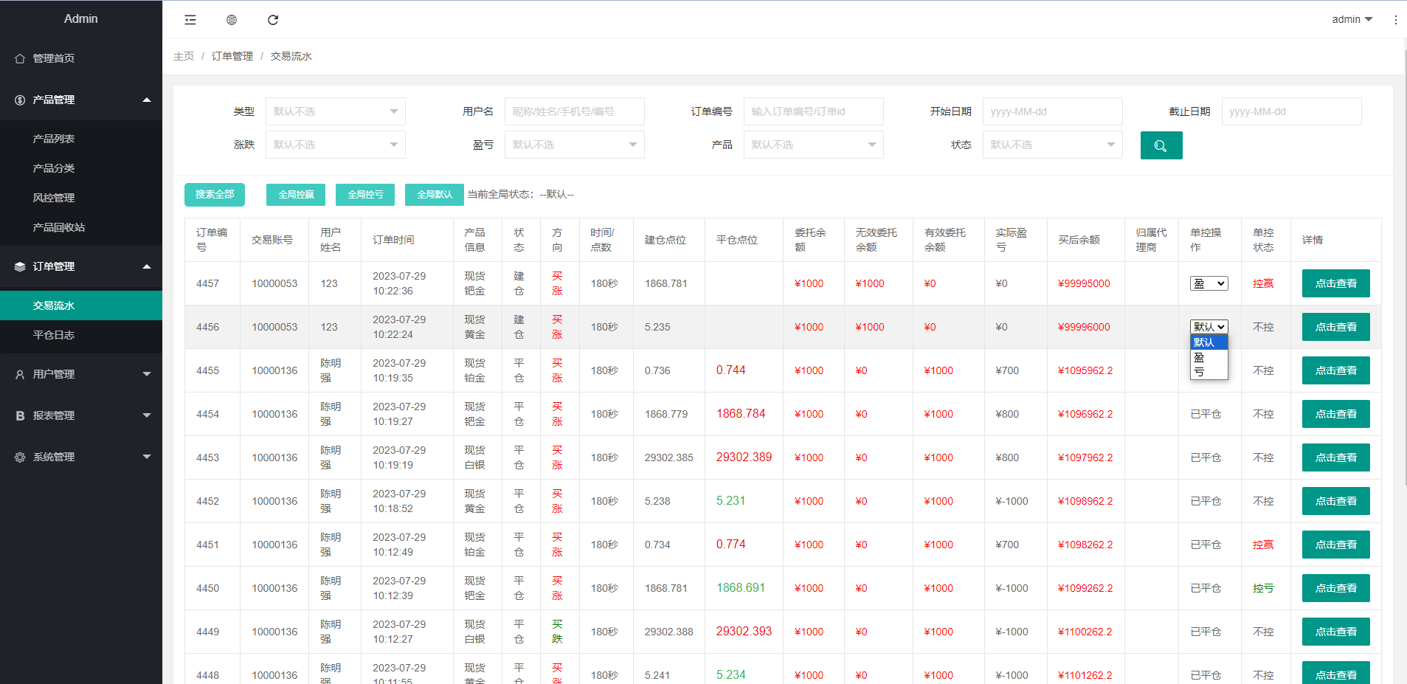1407x684 pixels.
Task: Click the 产品管理 sidebar icon
Action: (18, 100)
